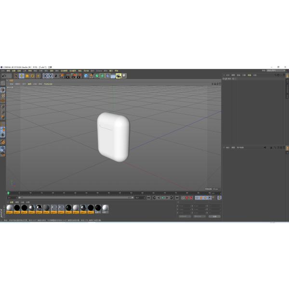Screen dimensions: 289x289
Task: Add a Light object from toolbar
Action: [x=124, y=76]
